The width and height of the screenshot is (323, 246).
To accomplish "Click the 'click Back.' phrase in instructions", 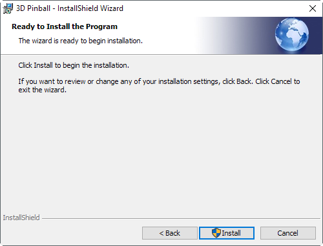I will pyautogui.click(x=237, y=81).
